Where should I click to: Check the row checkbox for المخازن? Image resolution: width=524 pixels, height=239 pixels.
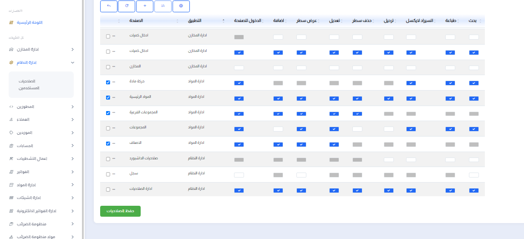coord(108,67)
